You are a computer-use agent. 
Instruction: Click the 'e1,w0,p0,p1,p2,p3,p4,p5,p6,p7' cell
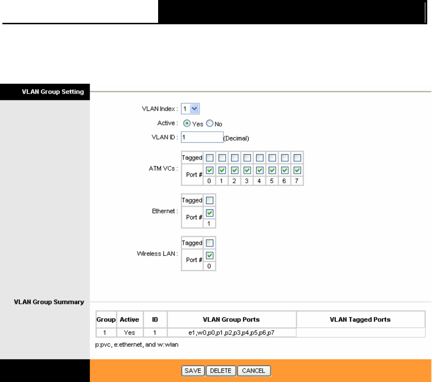[x=231, y=333]
